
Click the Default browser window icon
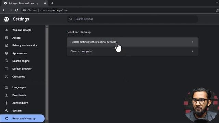(7, 69)
